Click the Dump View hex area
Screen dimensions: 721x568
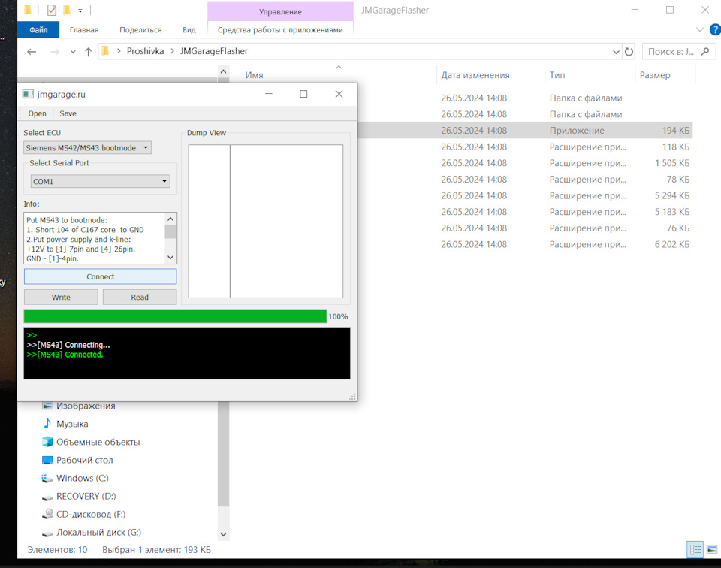pyautogui.click(x=286, y=221)
